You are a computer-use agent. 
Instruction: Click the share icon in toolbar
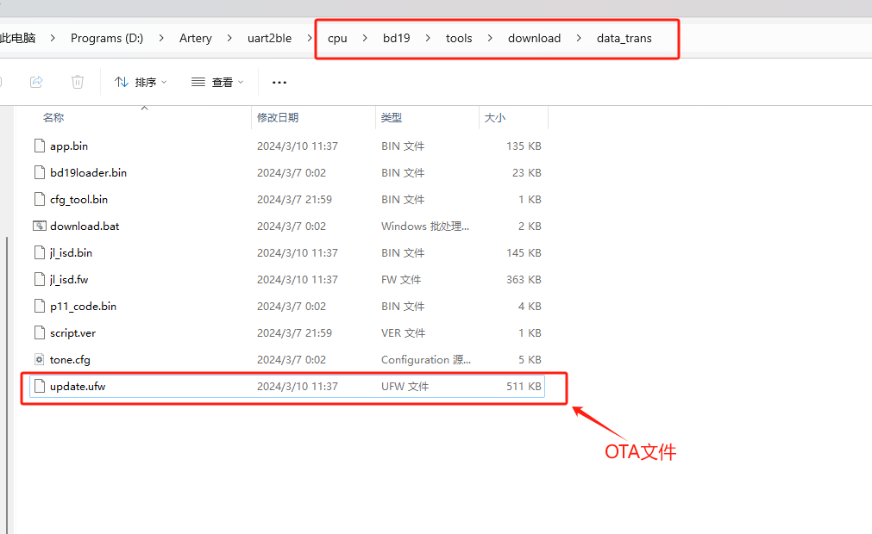36,82
